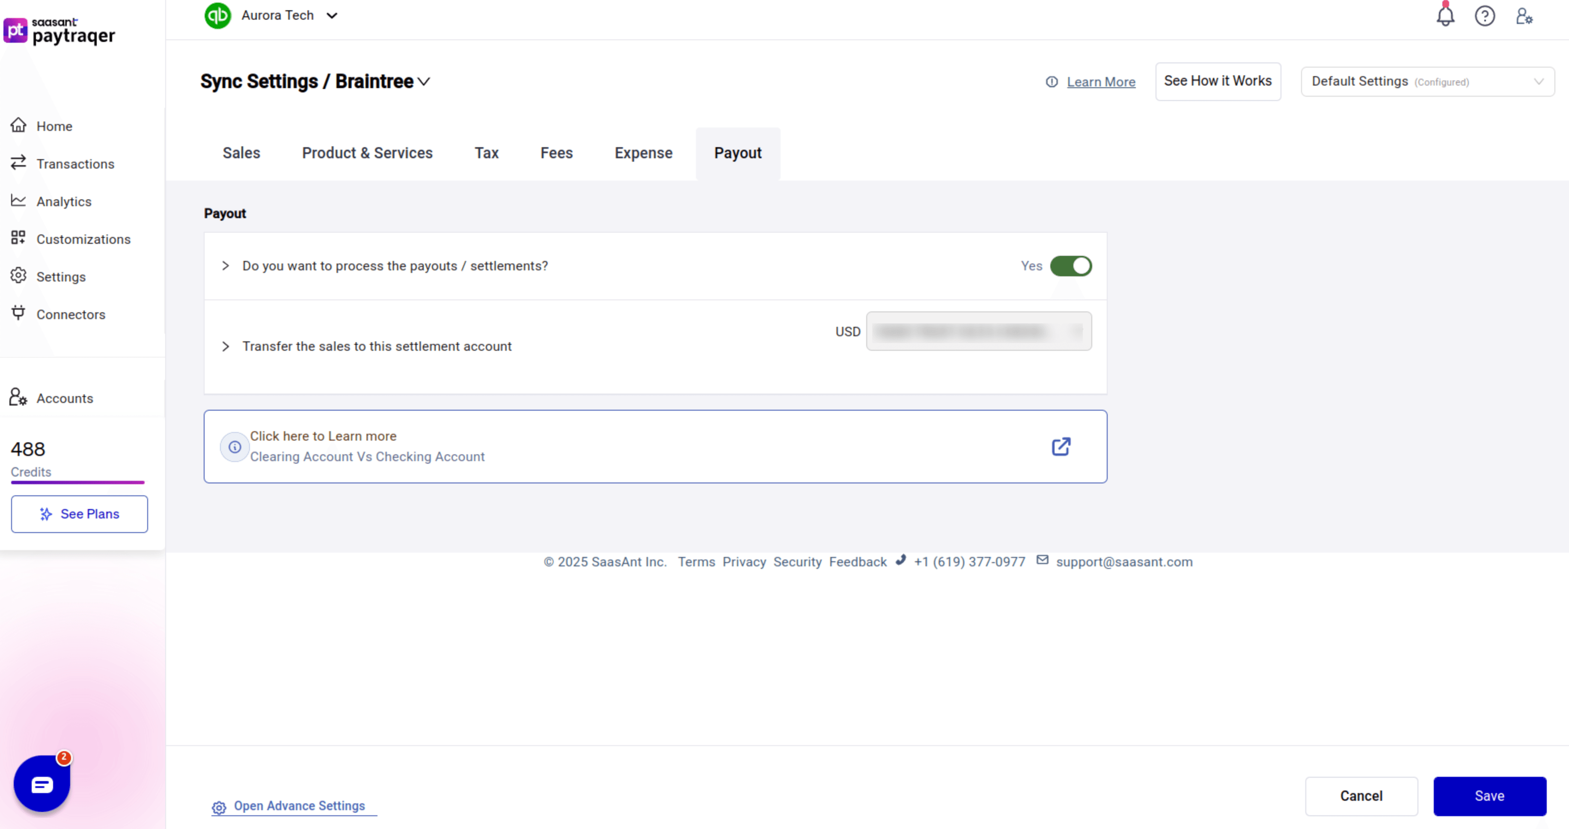Switch to the Fees tab

point(556,153)
